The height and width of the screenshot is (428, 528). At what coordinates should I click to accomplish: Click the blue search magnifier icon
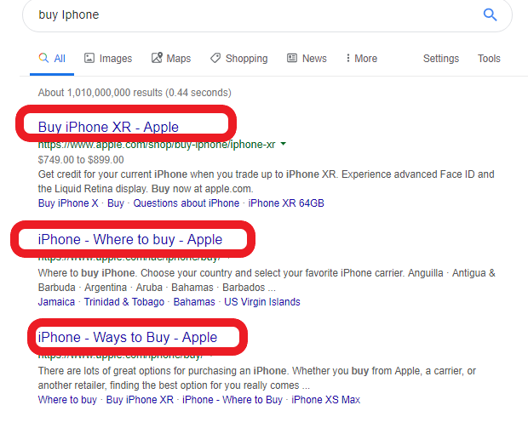[x=490, y=14]
